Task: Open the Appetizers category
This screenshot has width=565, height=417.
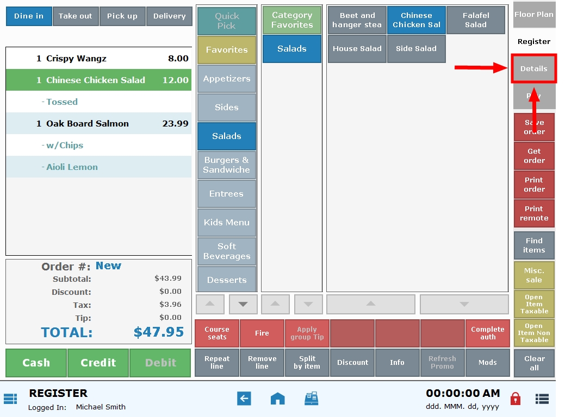Action: [x=227, y=78]
